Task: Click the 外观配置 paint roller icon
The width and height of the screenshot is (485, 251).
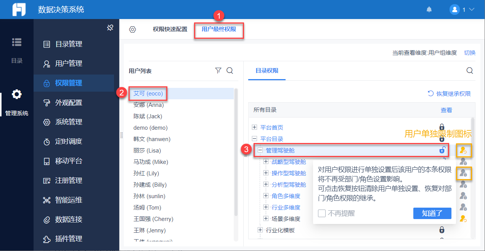Action: point(47,103)
